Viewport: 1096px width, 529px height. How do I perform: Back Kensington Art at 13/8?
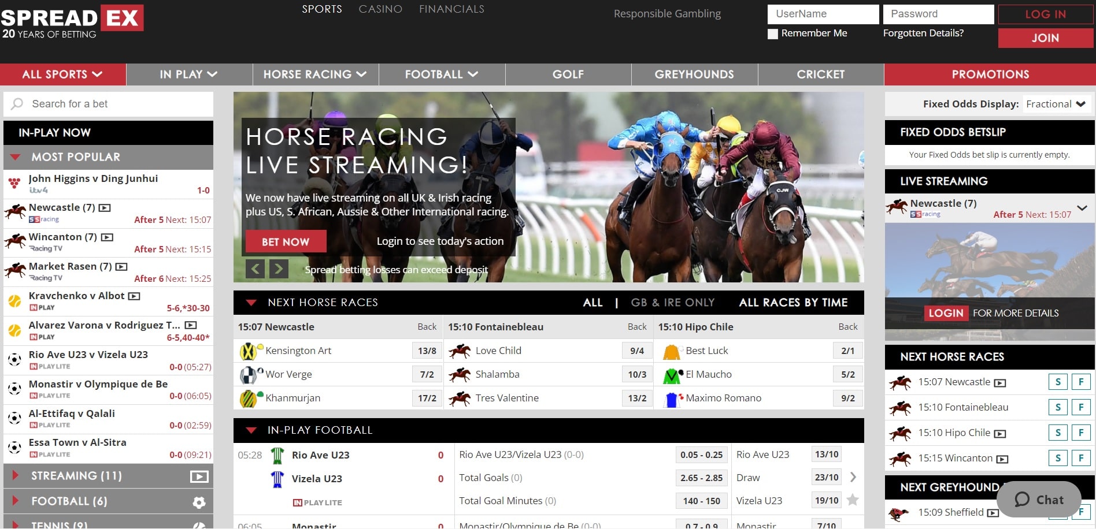coord(427,351)
